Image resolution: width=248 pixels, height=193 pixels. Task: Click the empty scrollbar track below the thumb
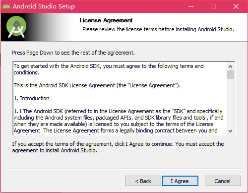point(230,103)
